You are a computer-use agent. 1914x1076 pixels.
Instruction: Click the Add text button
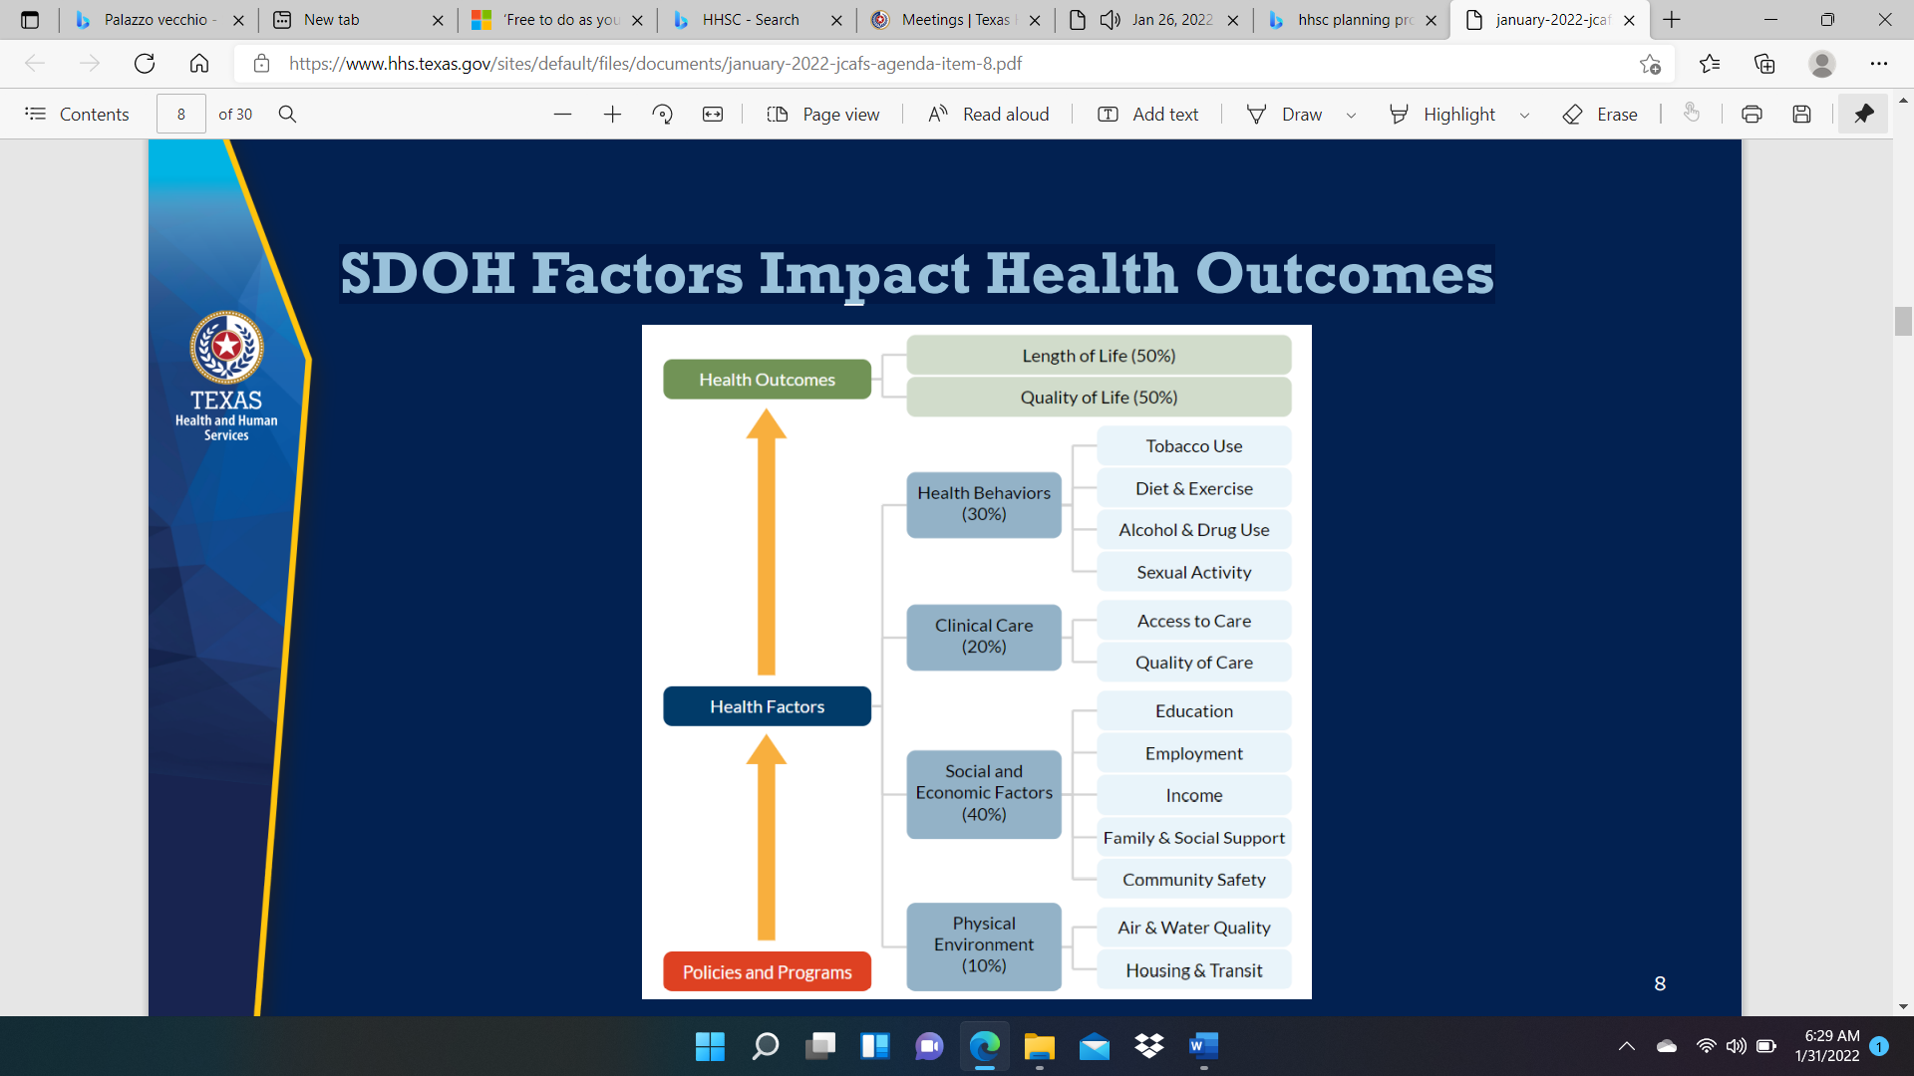[x=1147, y=115]
